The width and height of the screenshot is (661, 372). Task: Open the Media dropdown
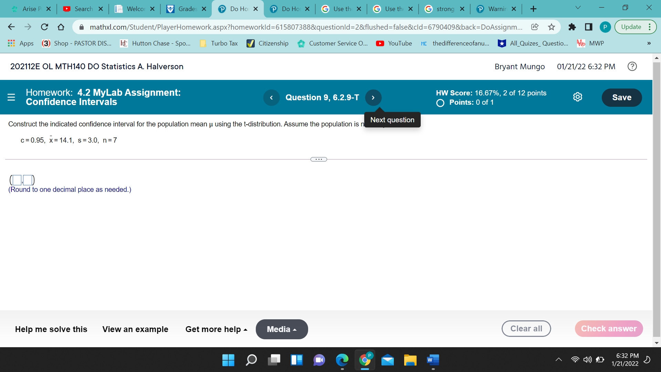coord(282,329)
